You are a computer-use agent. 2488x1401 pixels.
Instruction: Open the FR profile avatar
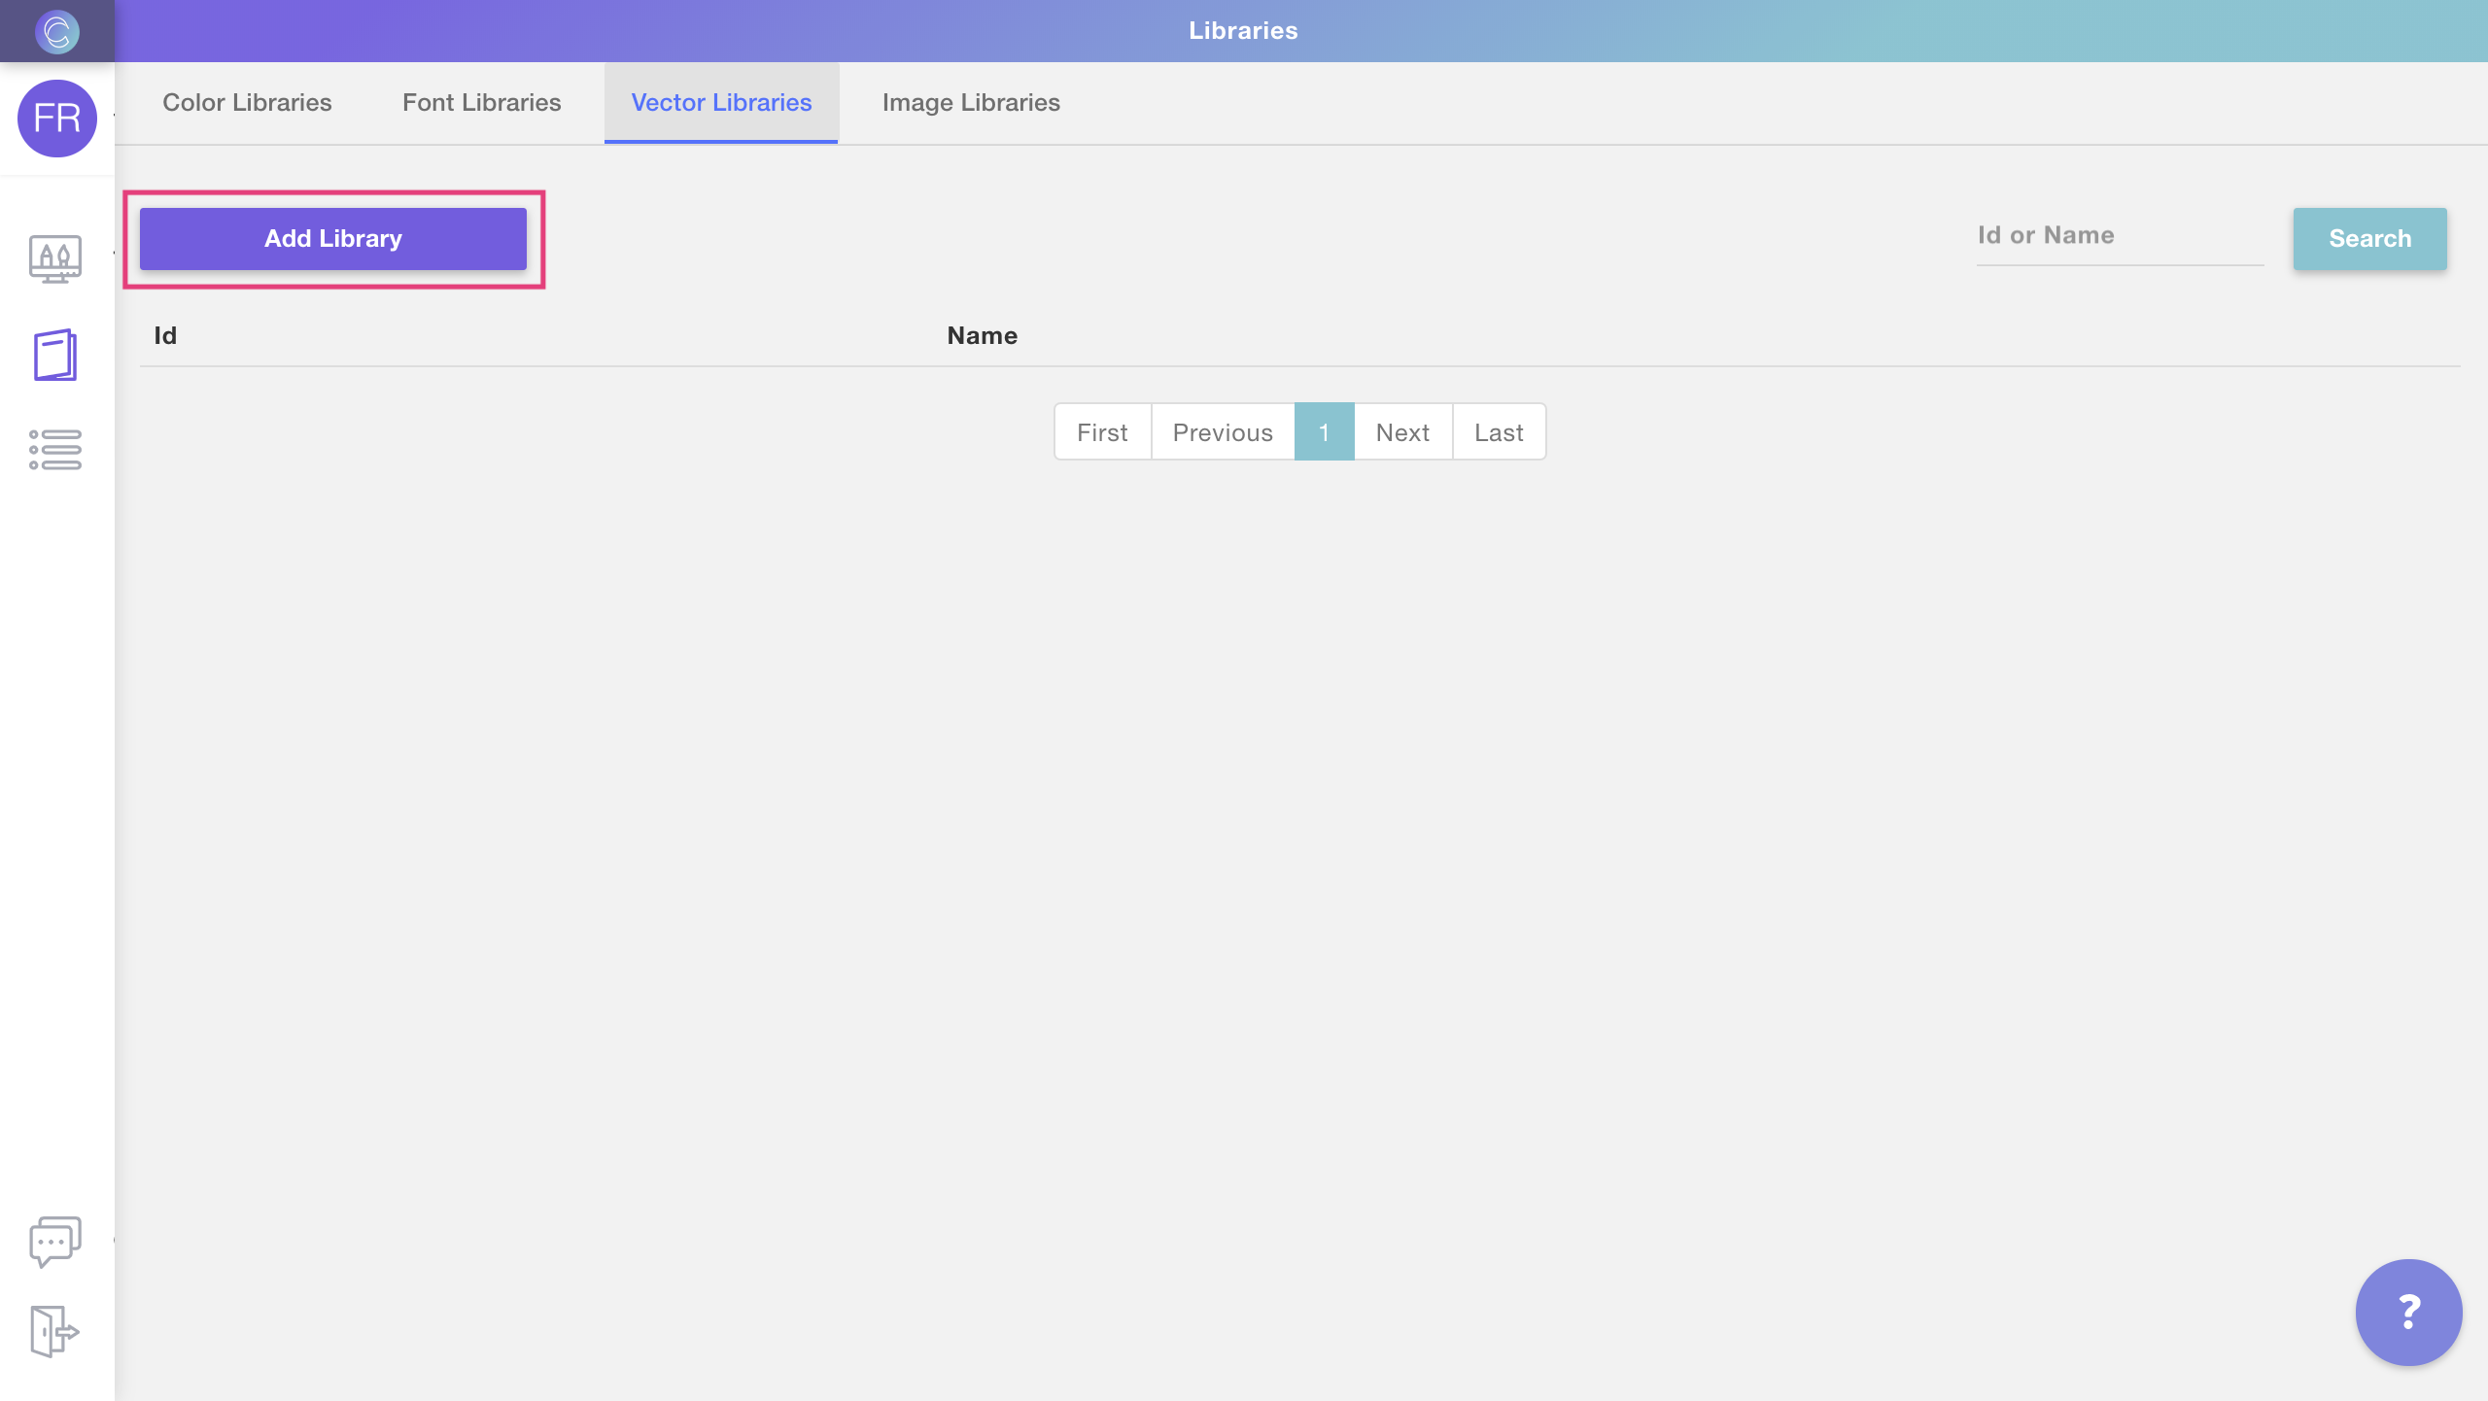click(x=55, y=119)
